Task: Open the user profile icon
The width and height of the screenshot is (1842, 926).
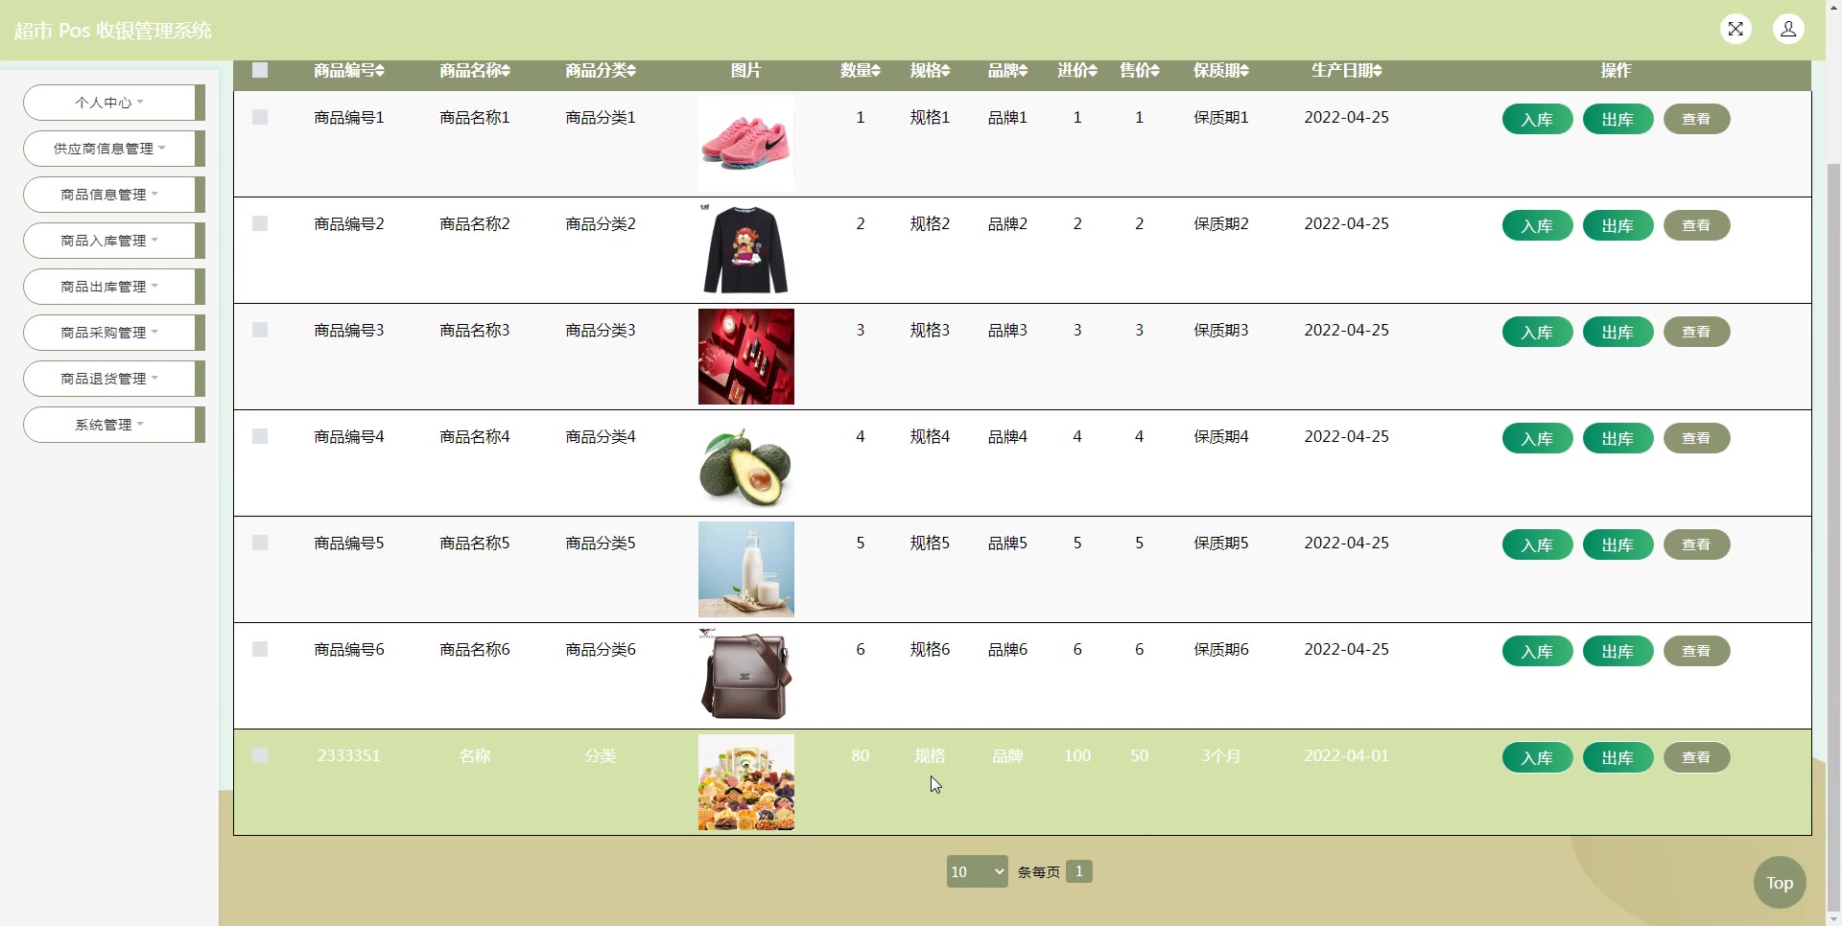Action: [1788, 29]
